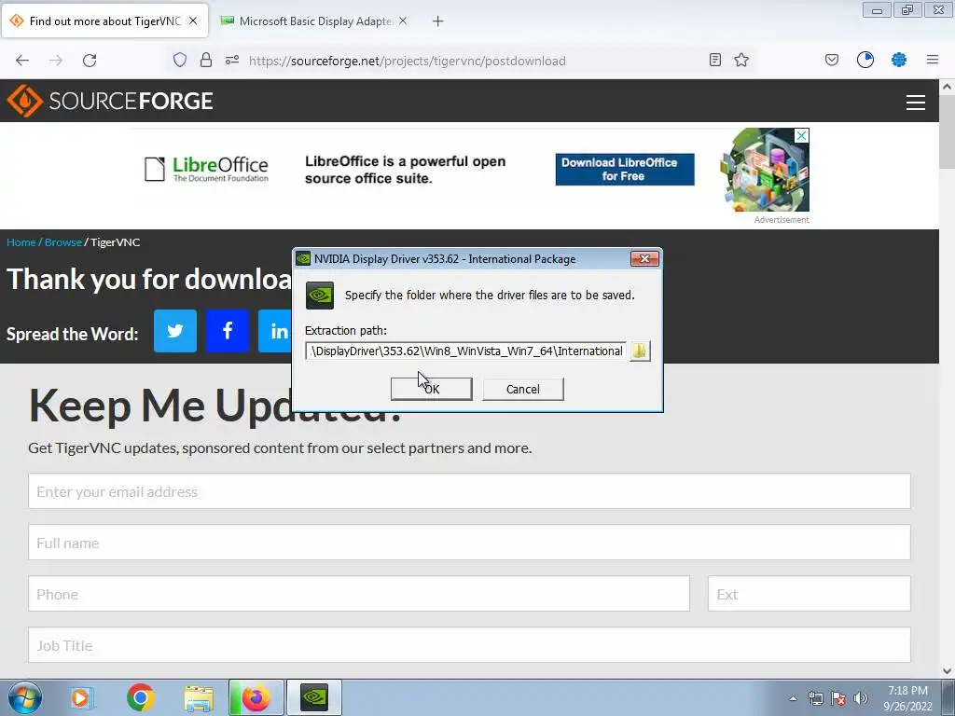955x716 pixels.
Task: Open Action Center flag tray icon
Action: click(838, 698)
